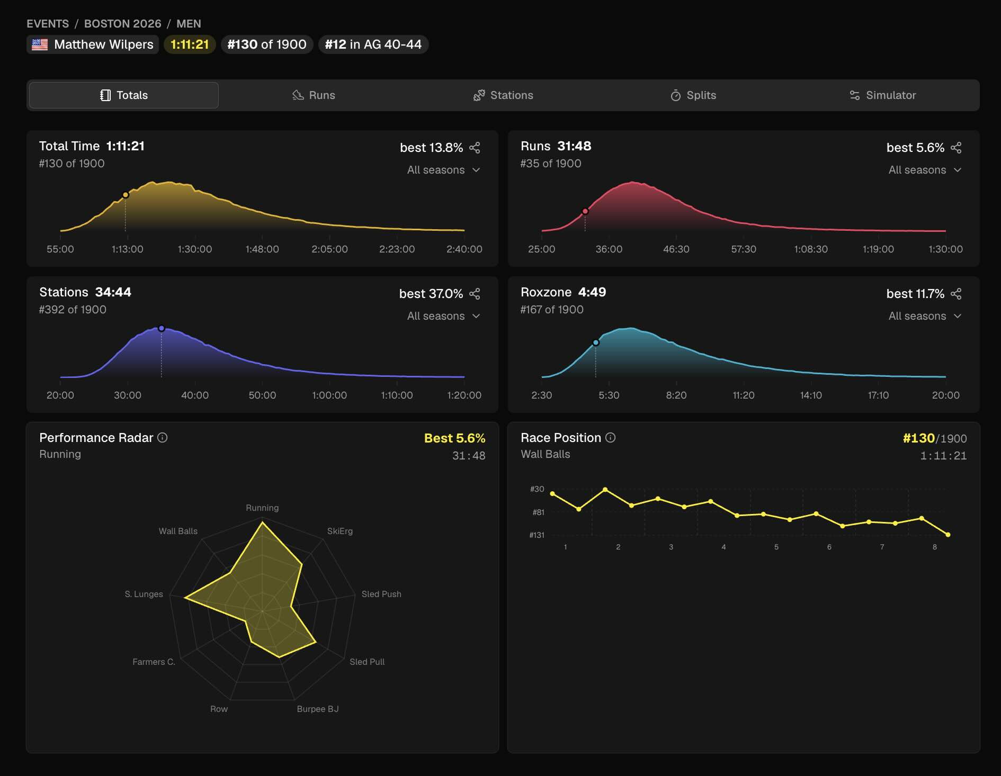The image size is (1001, 776).
Task: Select the marker on Runs curve
Action: [x=585, y=211]
